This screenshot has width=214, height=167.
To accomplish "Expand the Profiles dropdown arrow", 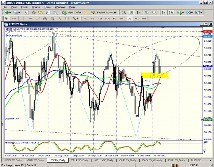I will 19,13.
